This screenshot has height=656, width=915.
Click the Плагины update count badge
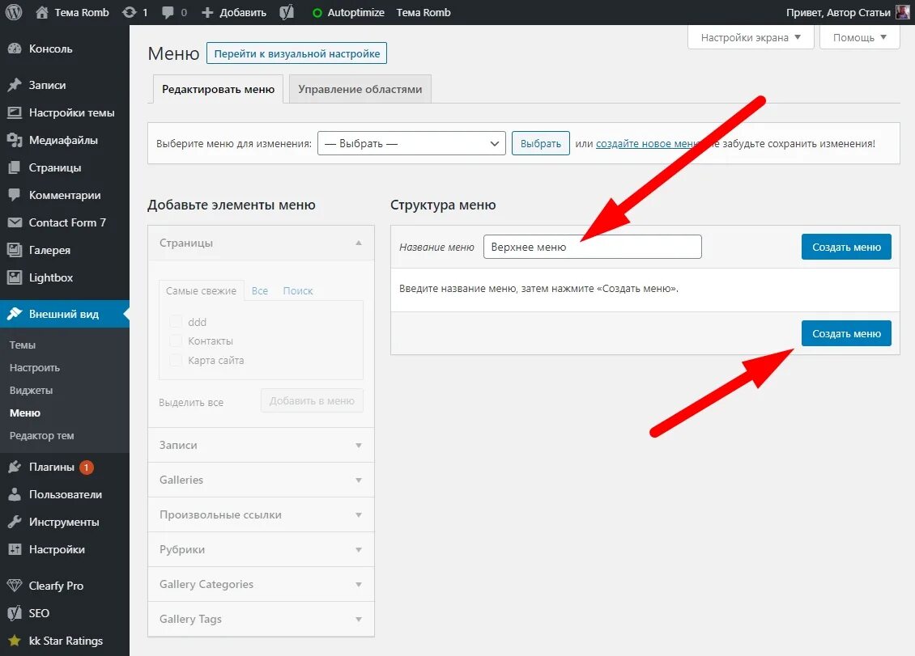[x=87, y=467]
